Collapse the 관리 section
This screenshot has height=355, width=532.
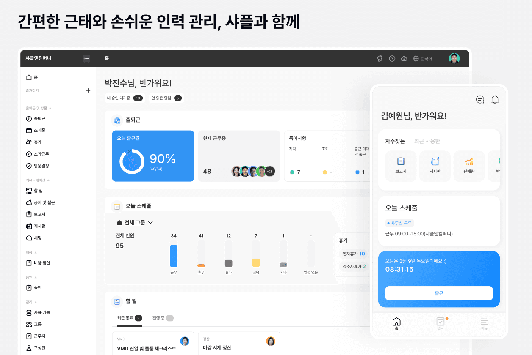(31, 302)
